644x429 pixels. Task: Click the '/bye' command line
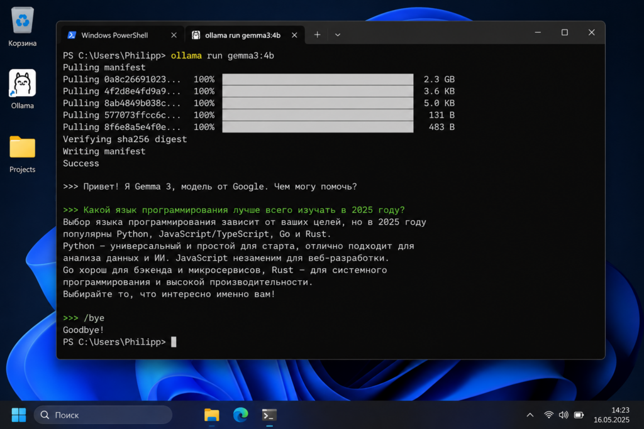pos(84,318)
